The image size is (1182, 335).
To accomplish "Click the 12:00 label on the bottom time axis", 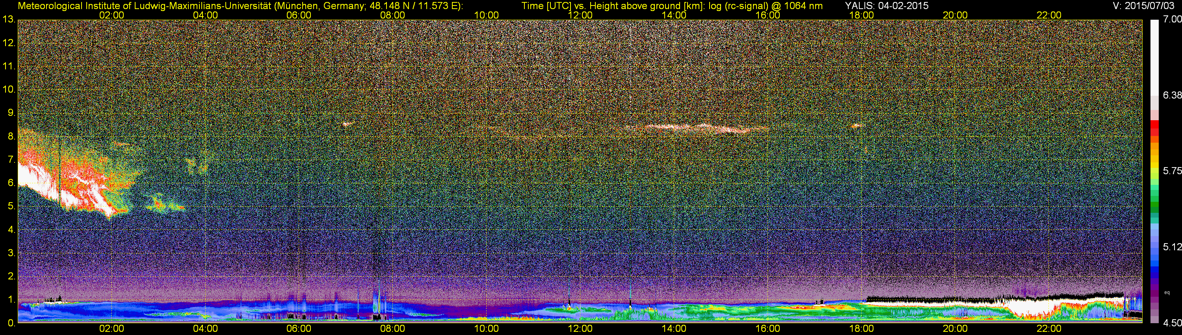I will pyautogui.click(x=580, y=329).
